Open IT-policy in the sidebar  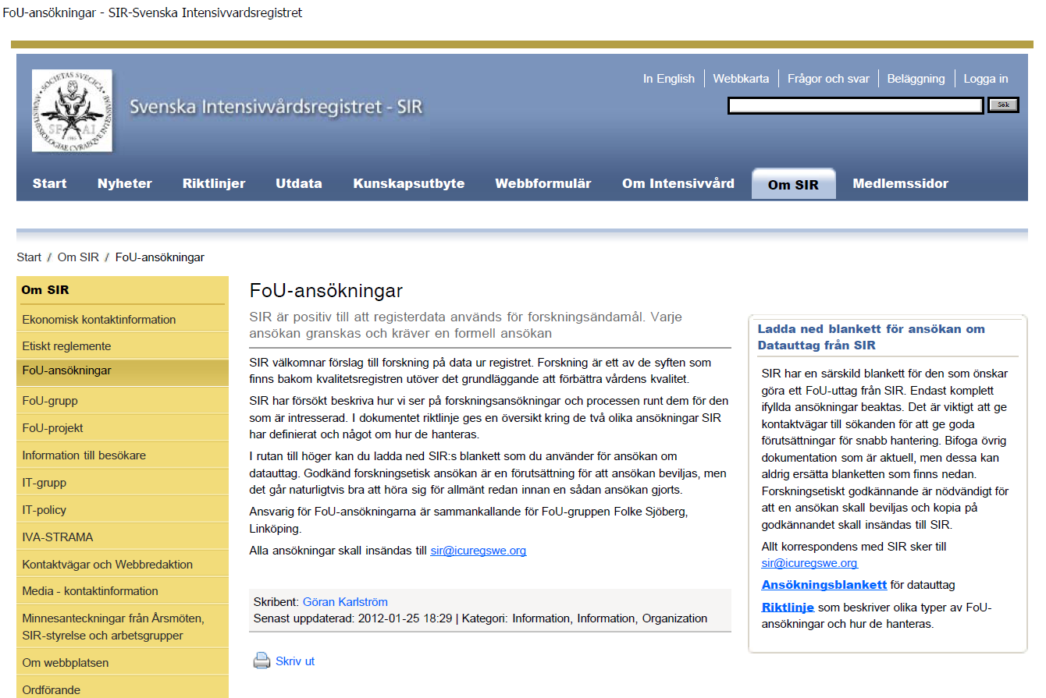[44, 510]
